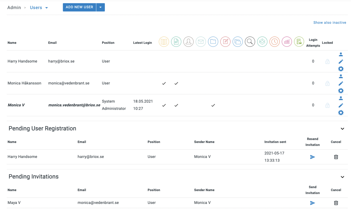The image size is (351, 213).
Task: Uncheck Monica Håkansson's book module checkmark
Action: coord(164,83)
